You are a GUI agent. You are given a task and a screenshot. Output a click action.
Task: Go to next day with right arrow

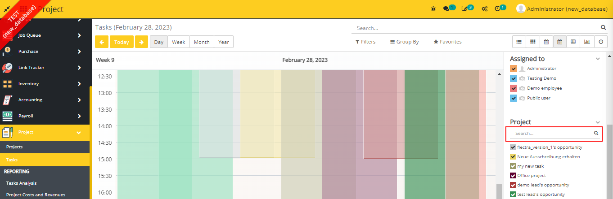(x=141, y=42)
